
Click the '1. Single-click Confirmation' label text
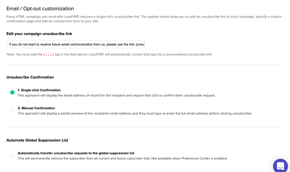tap(39, 90)
